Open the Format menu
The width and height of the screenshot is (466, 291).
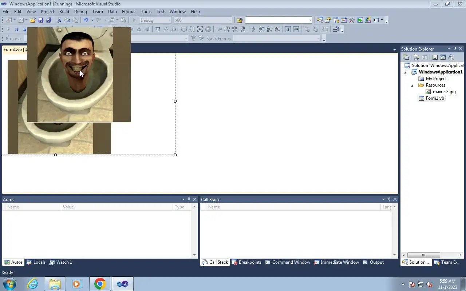point(129,12)
